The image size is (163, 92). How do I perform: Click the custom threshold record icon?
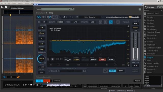tap(54, 71)
